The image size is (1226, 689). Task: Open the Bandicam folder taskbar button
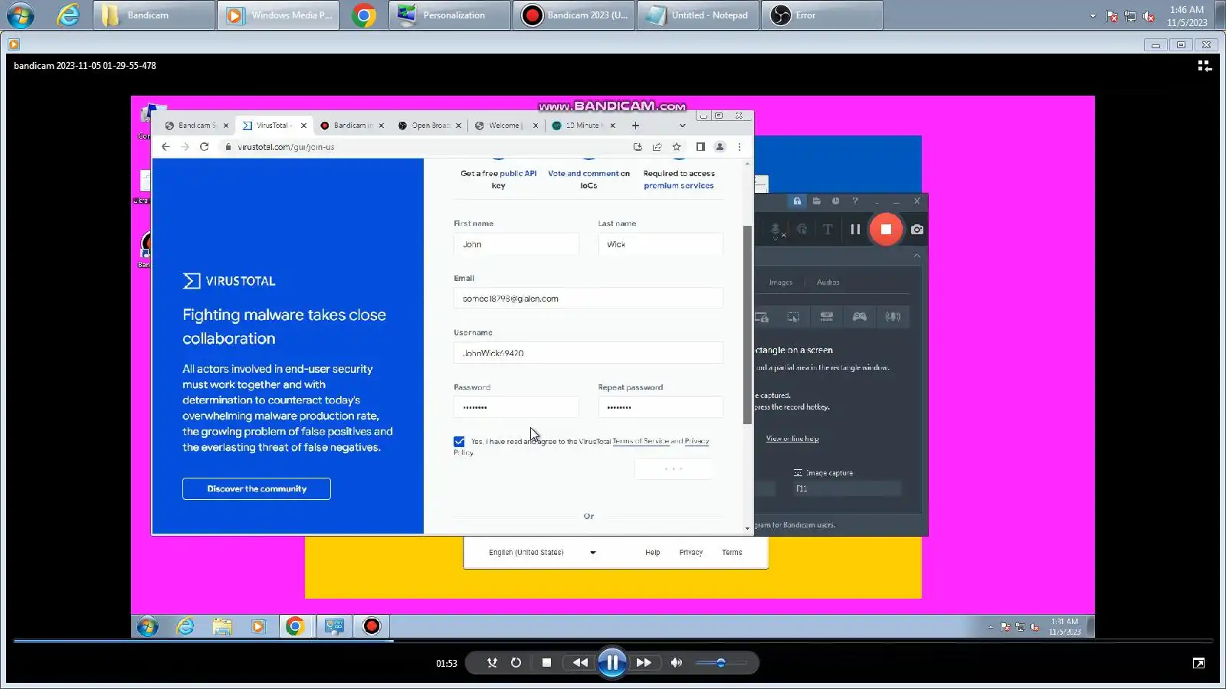click(154, 15)
